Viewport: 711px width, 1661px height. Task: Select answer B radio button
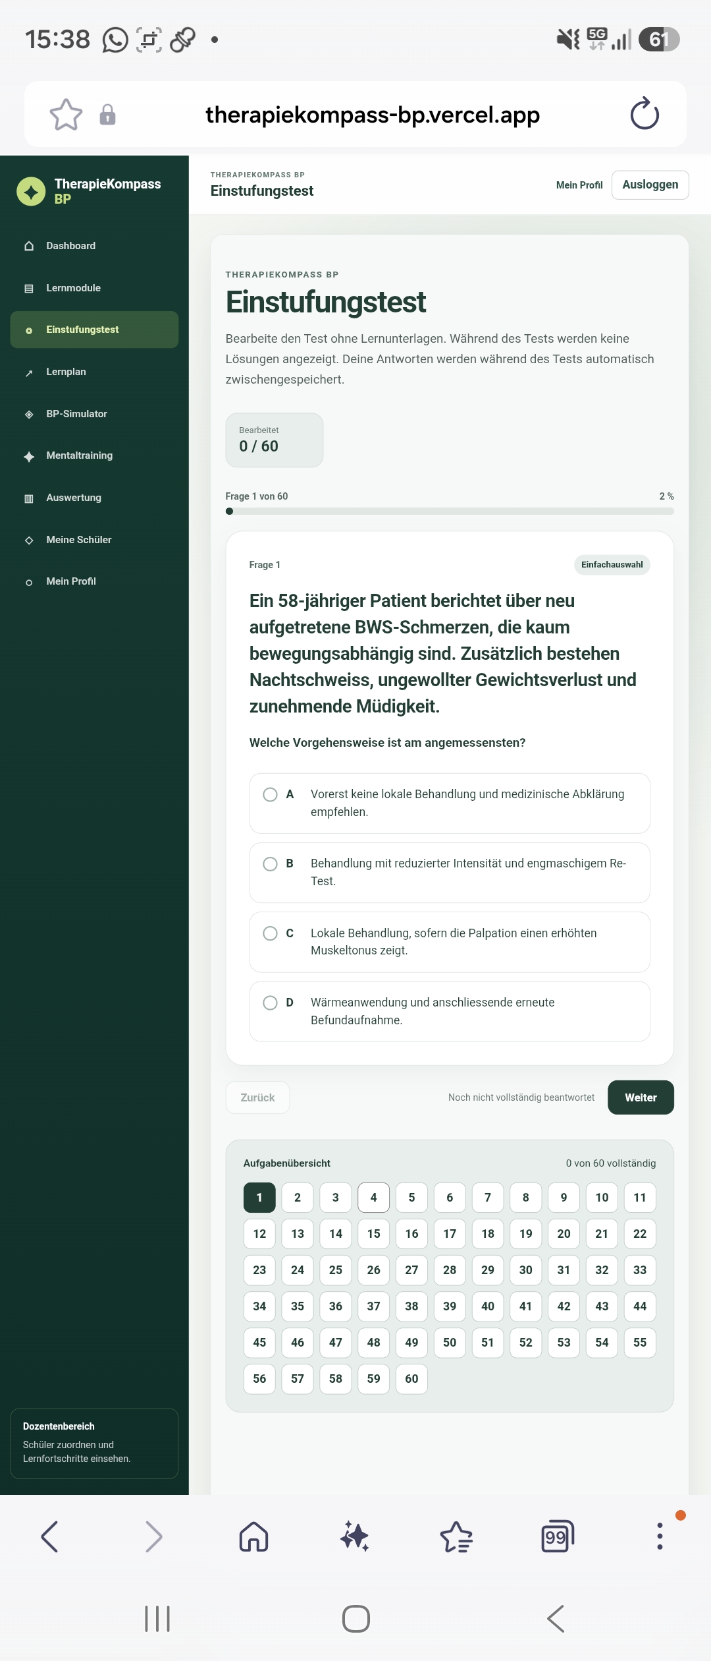click(x=270, y=863)
